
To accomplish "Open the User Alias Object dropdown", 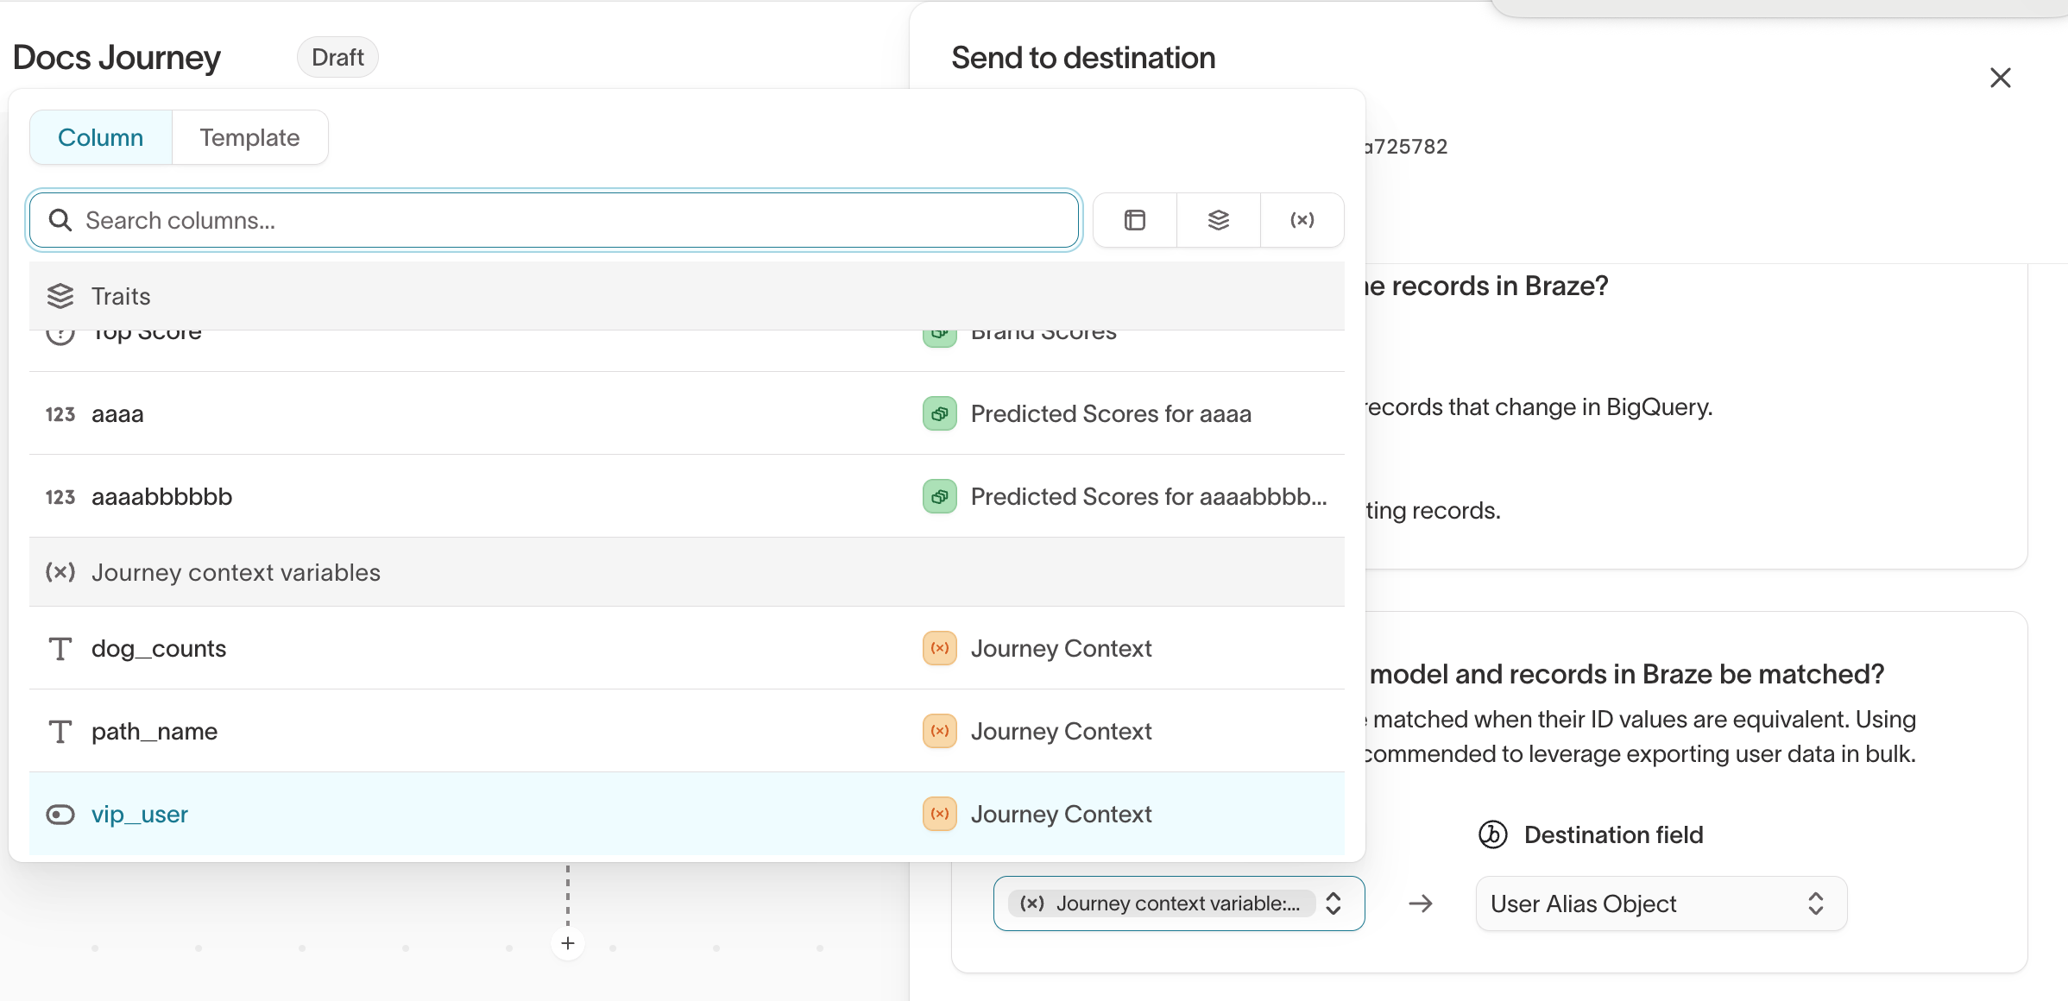I will [1659, 903].
